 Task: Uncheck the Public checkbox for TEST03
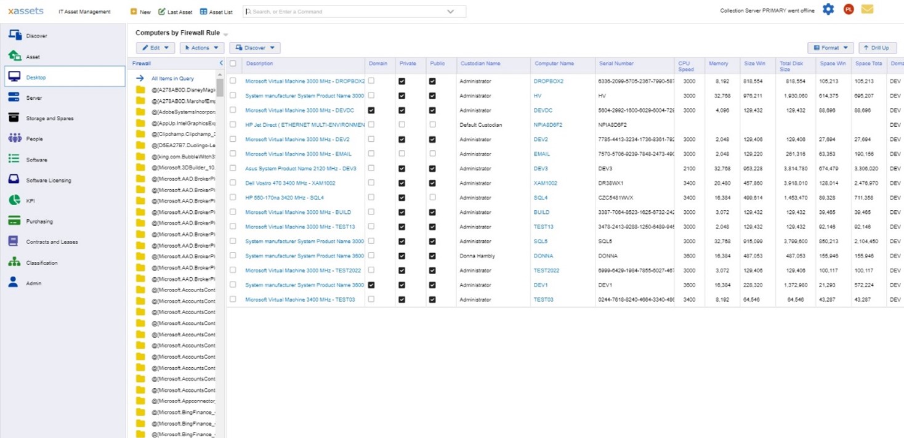coord(432,299)
